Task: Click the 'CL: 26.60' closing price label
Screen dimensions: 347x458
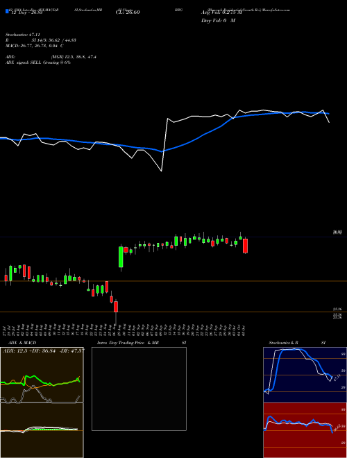Action: tap(128, 12)
